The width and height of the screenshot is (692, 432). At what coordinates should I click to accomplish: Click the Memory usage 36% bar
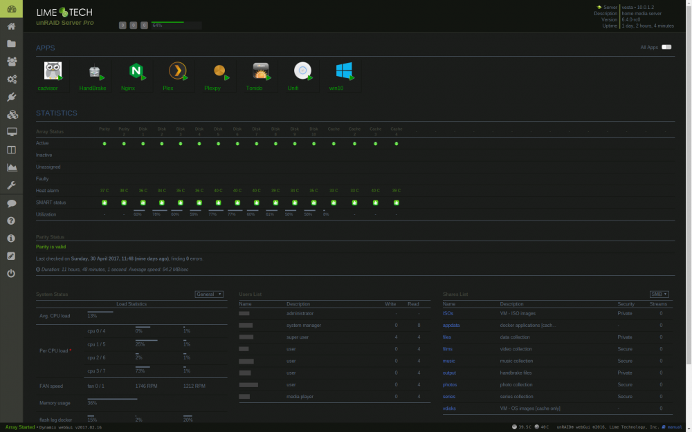click(112, 399)
